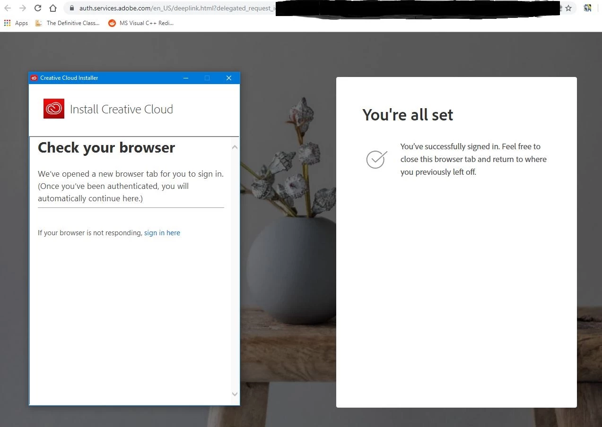Open The Definitive Class... bookmark
This screenshot has height=427, width=602.
tap(68, 23)
